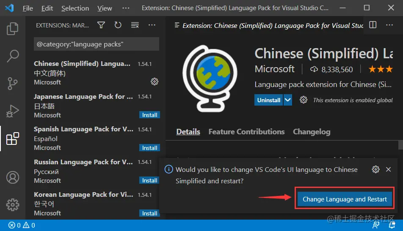Install the Spanish Language Pack
The image size is (403, 231).
click(149, 148)
